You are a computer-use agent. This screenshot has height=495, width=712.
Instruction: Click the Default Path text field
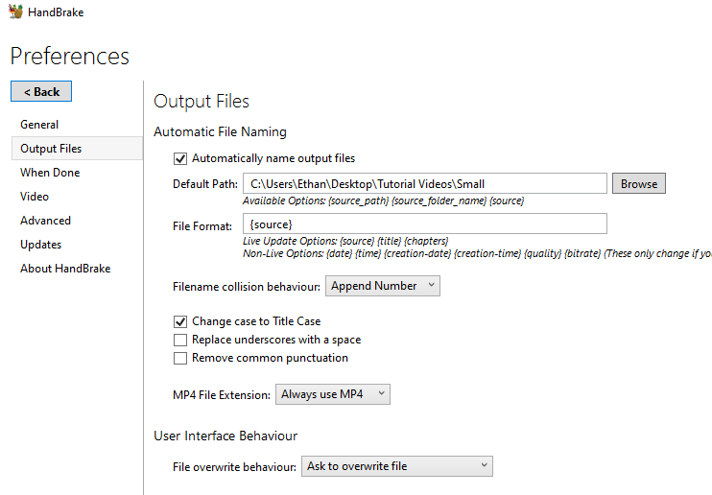tap(424, 183)
